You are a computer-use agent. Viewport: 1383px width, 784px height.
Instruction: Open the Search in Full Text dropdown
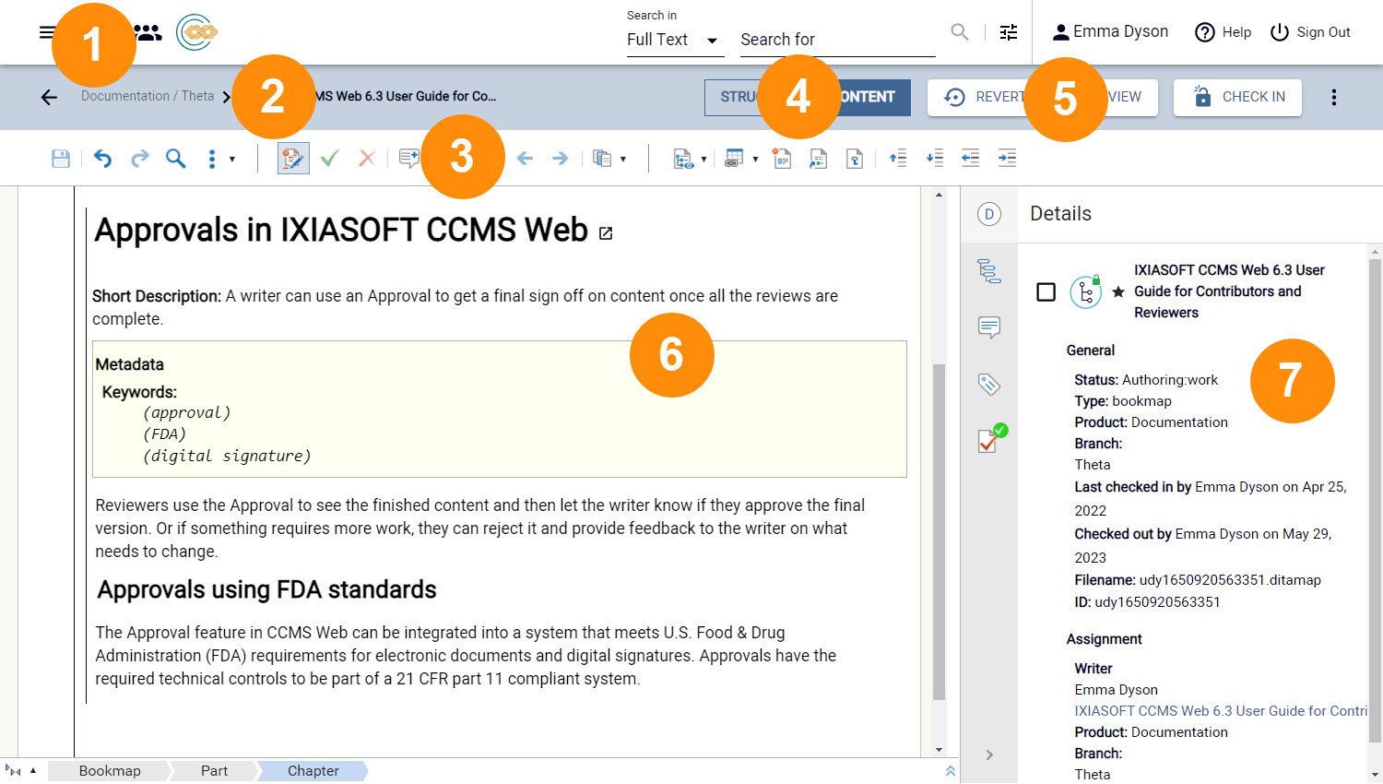(x=673, y=40)
